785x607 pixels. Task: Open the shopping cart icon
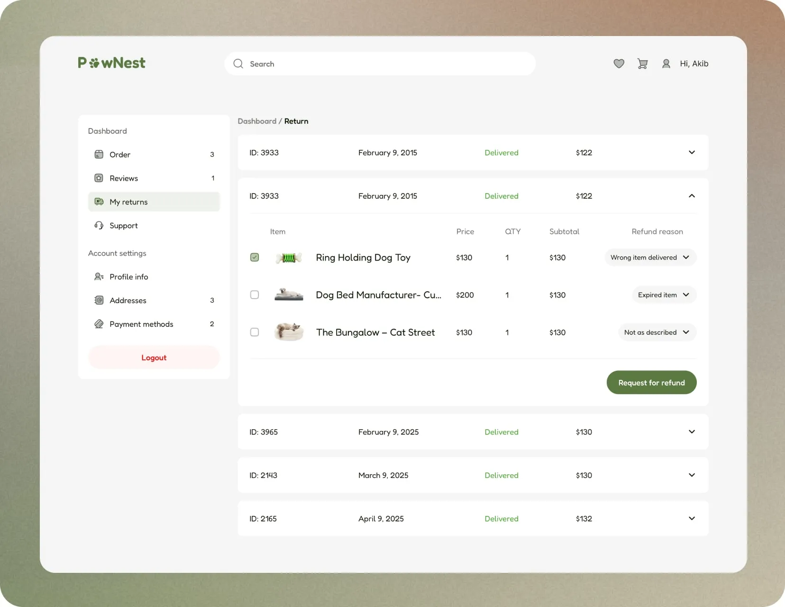(642, 64)
